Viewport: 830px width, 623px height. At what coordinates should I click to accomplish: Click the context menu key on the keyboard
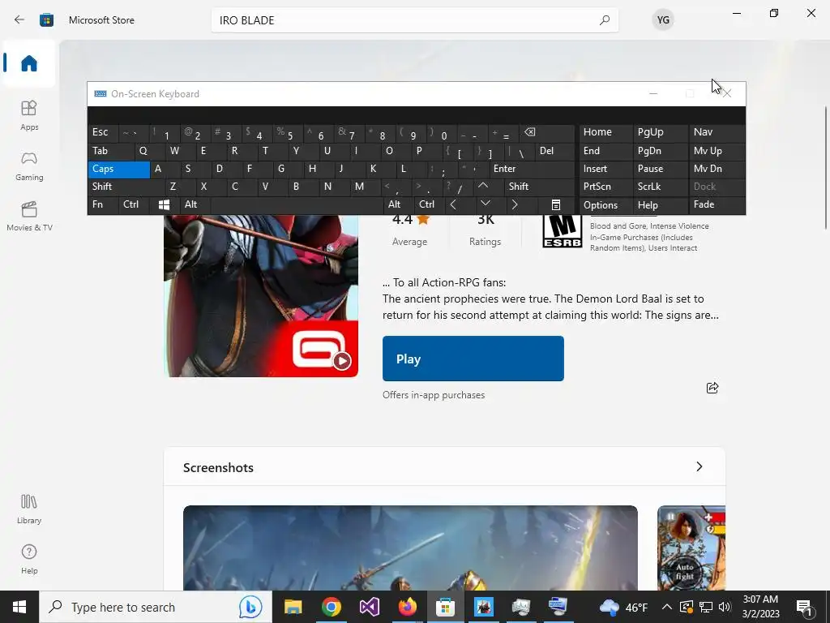pyautogui.click(x=556, y=204)
